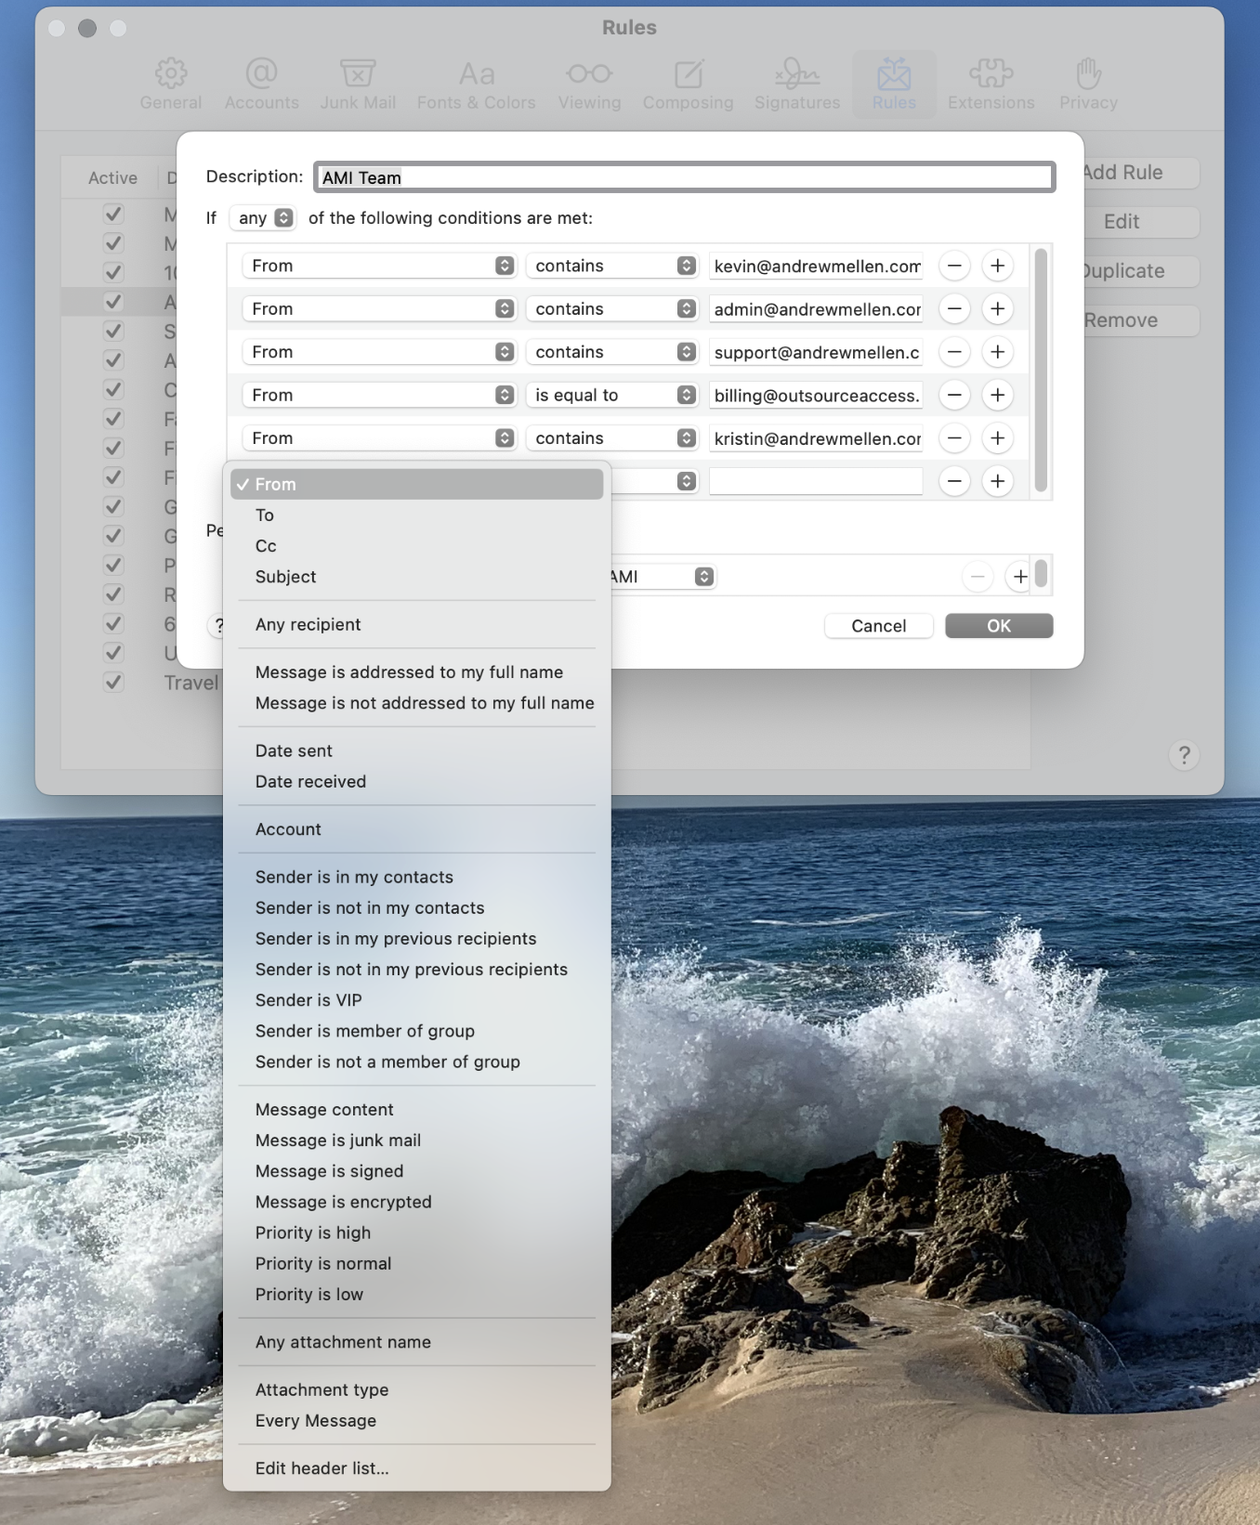
Task: Click Duplicate rule button
Action: tap(1141, 271)
